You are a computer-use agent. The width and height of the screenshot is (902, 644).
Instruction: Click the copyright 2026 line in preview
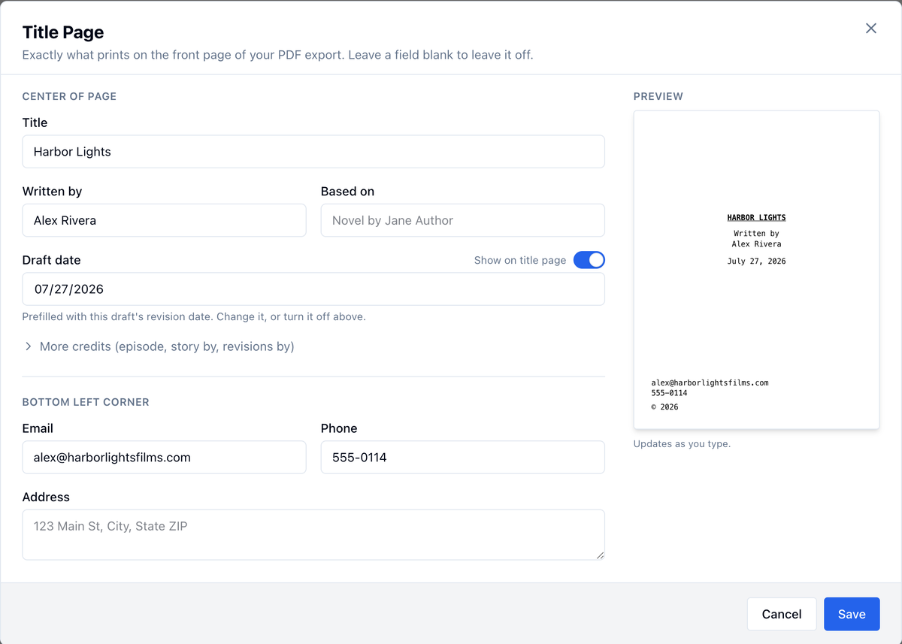[665, 407]
